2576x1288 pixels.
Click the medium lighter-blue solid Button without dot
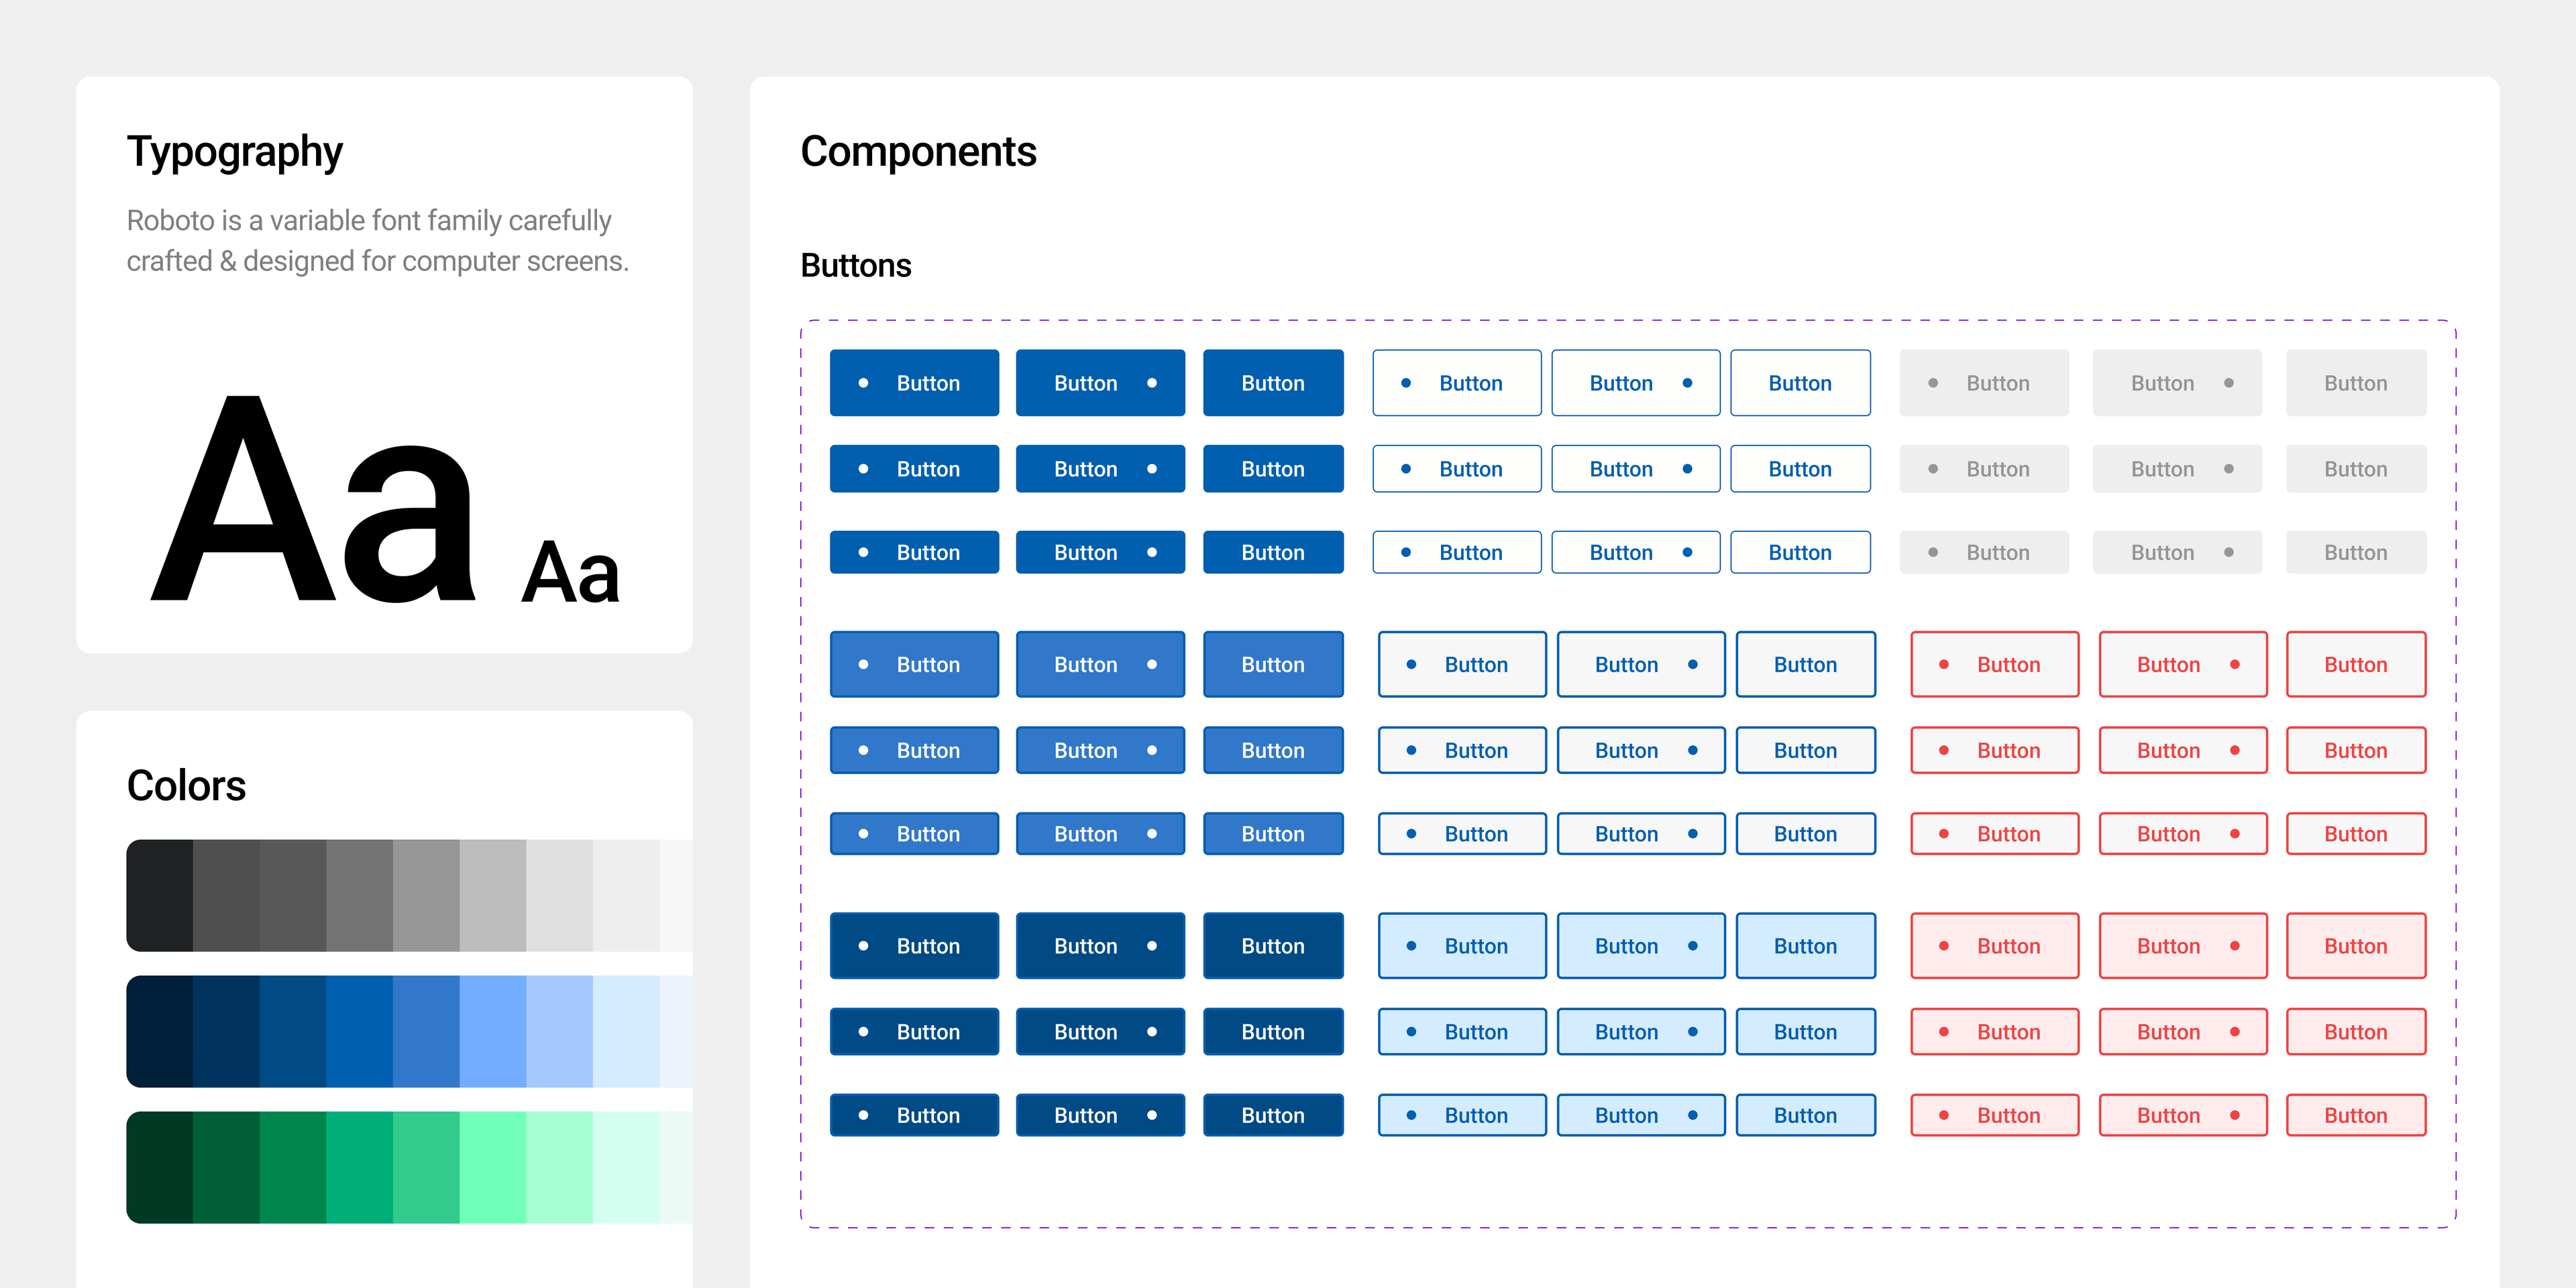(x=1273, y=750)
